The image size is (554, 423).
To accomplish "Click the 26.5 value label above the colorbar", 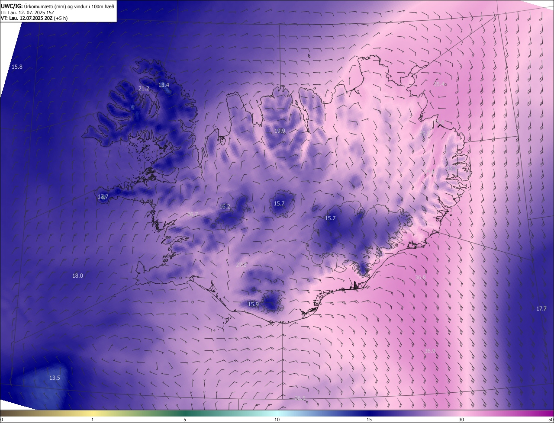I will [x=300, y=398].
